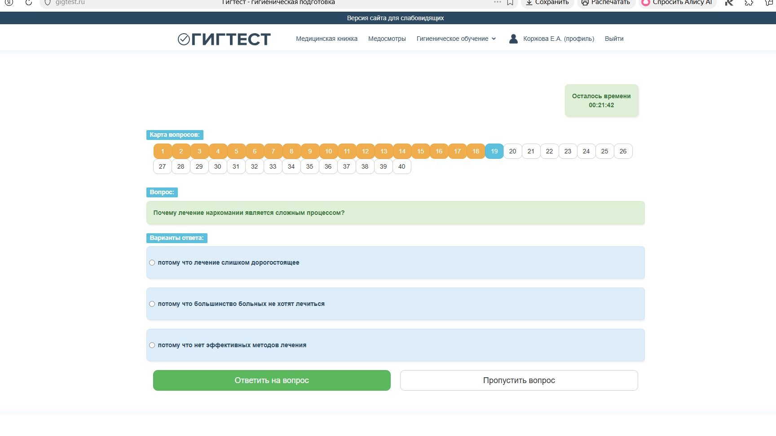
Task: Click the Распечатать browser button
Action: coord(606,2)
